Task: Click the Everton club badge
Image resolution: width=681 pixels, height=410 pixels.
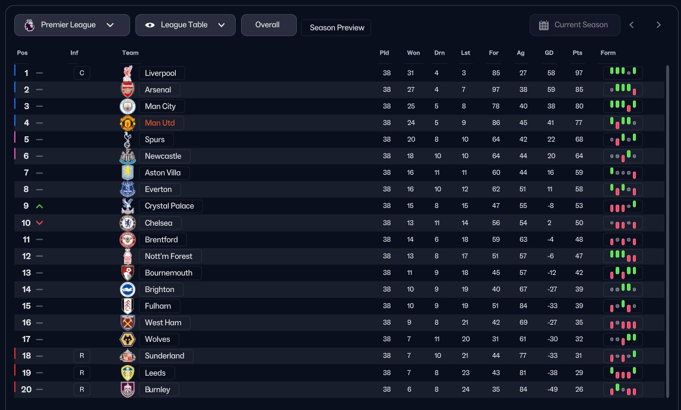Action: 128,190
